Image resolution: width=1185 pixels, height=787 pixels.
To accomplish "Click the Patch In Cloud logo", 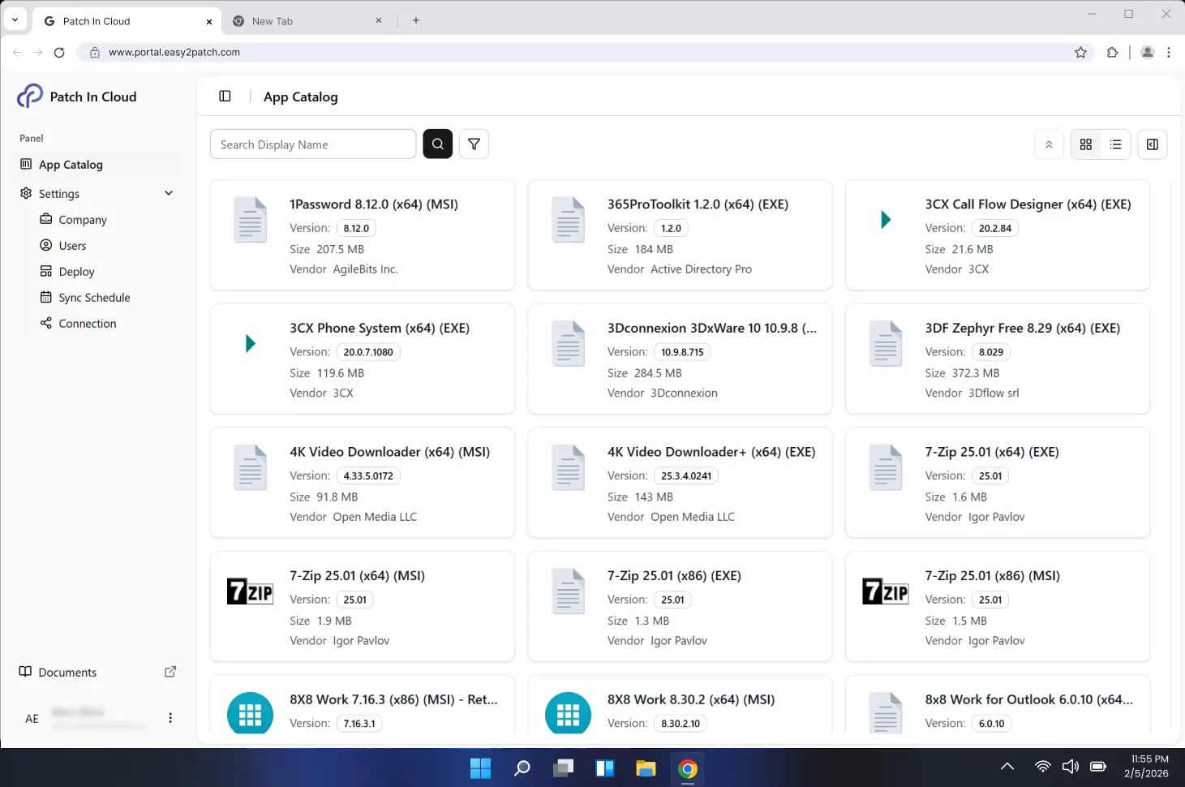I will click(30, 97).
